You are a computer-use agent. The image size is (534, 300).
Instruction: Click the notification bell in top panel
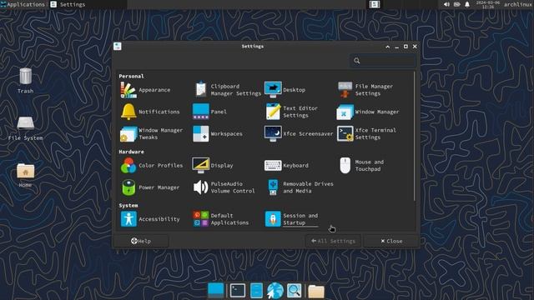click(467, 4)
